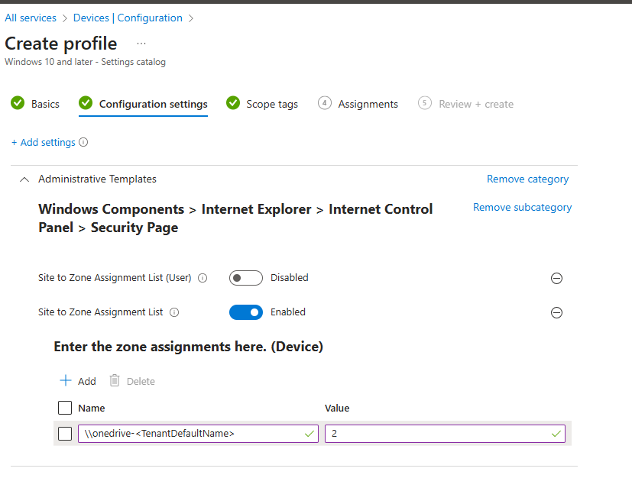
Task: Open the Assignments step
Action: [358, 104]
